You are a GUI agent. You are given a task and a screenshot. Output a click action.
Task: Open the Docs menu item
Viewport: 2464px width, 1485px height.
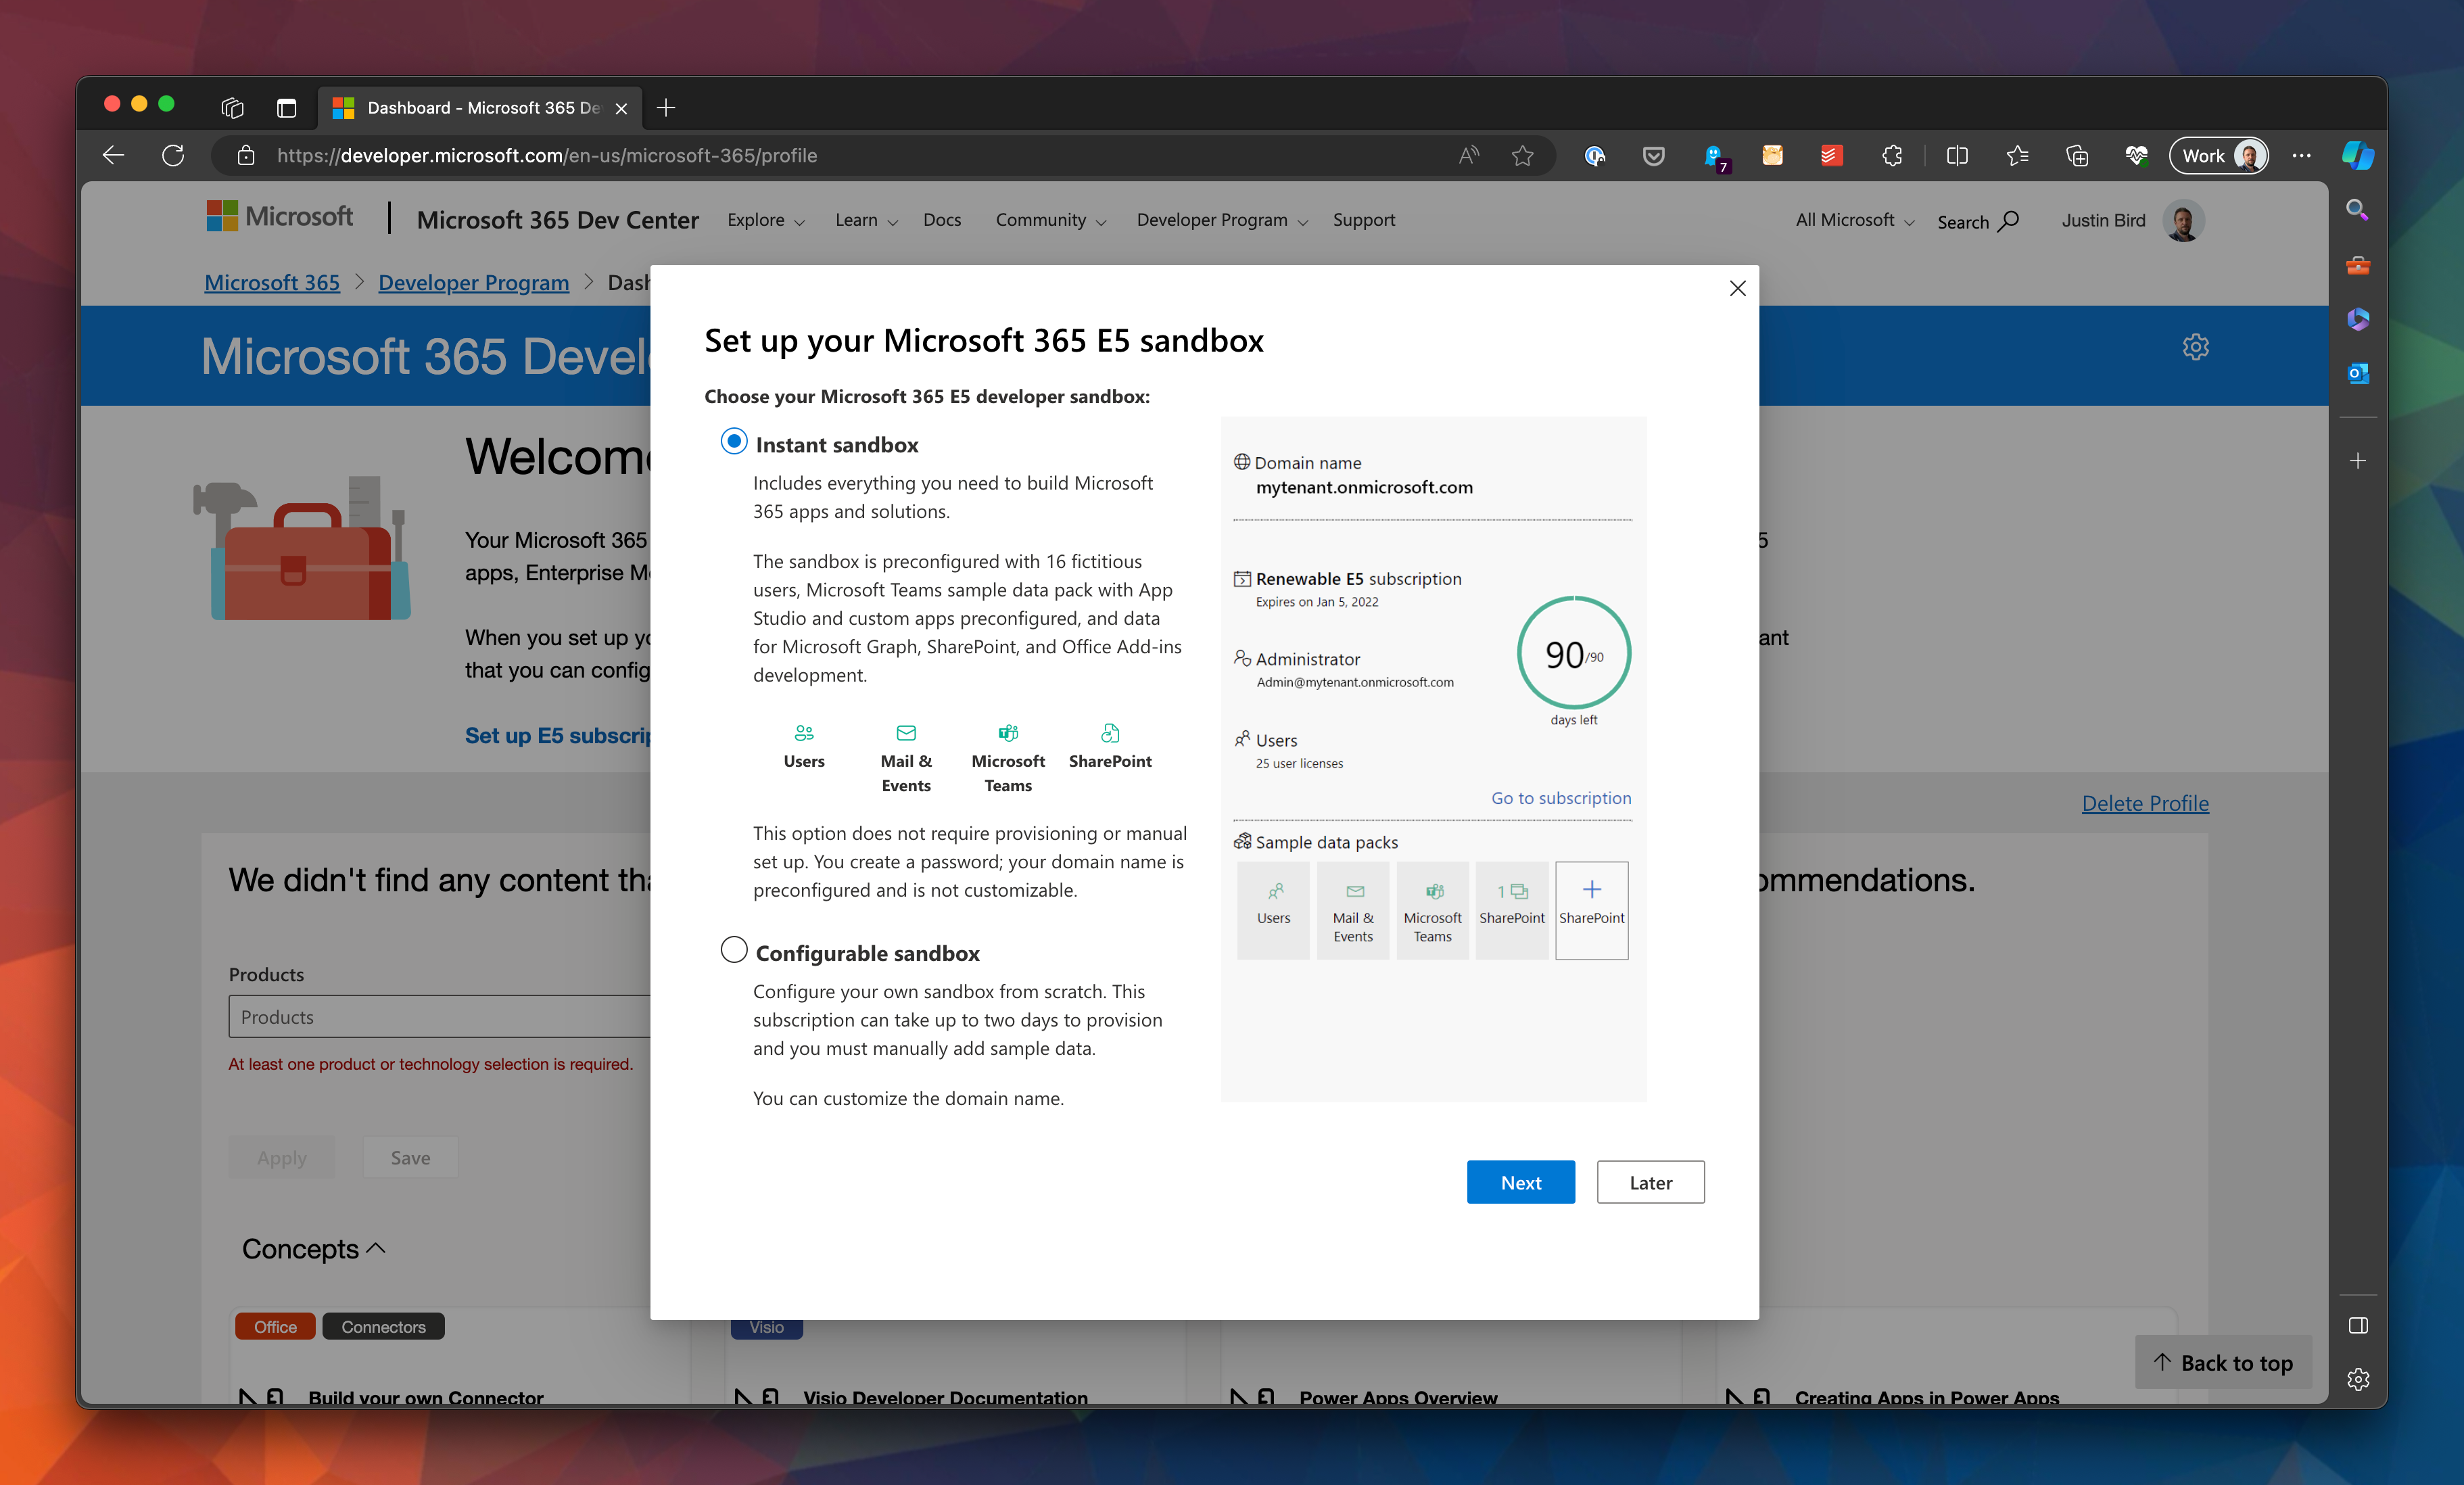click(942, 220)
